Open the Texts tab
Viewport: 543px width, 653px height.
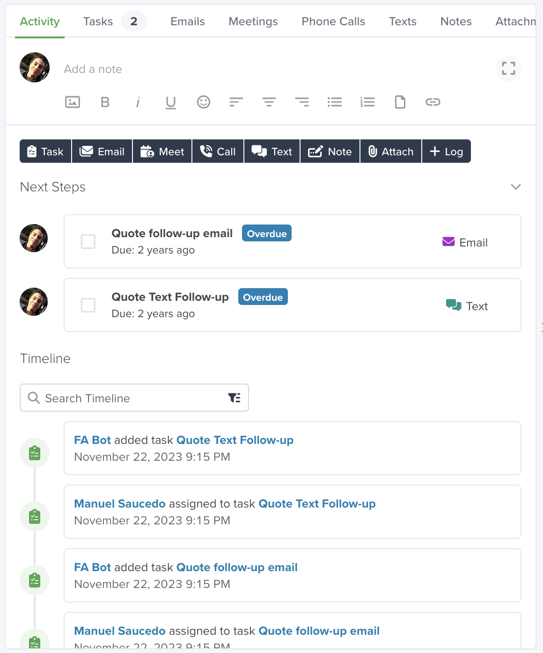click(403, 22)
